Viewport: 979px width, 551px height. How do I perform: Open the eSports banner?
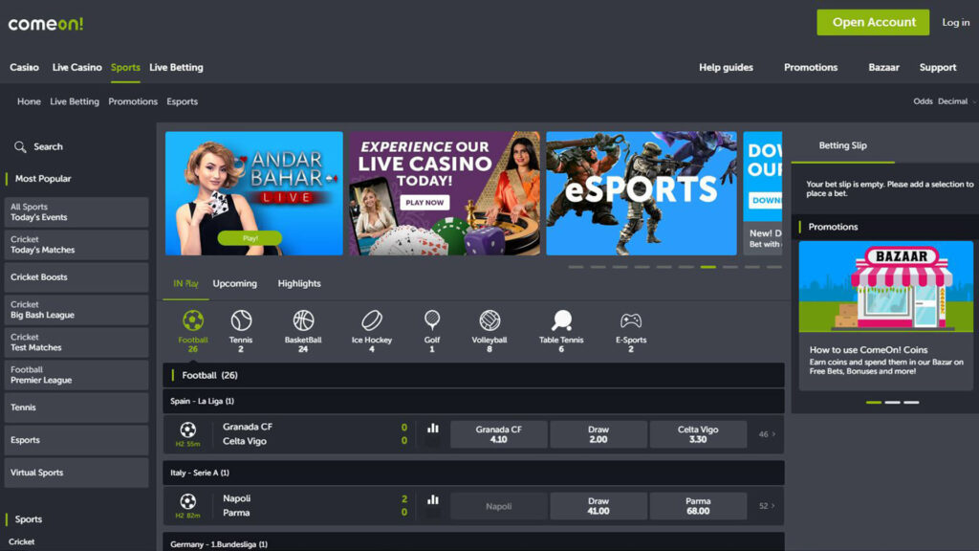pyautogui.click(x=642, y=193)
